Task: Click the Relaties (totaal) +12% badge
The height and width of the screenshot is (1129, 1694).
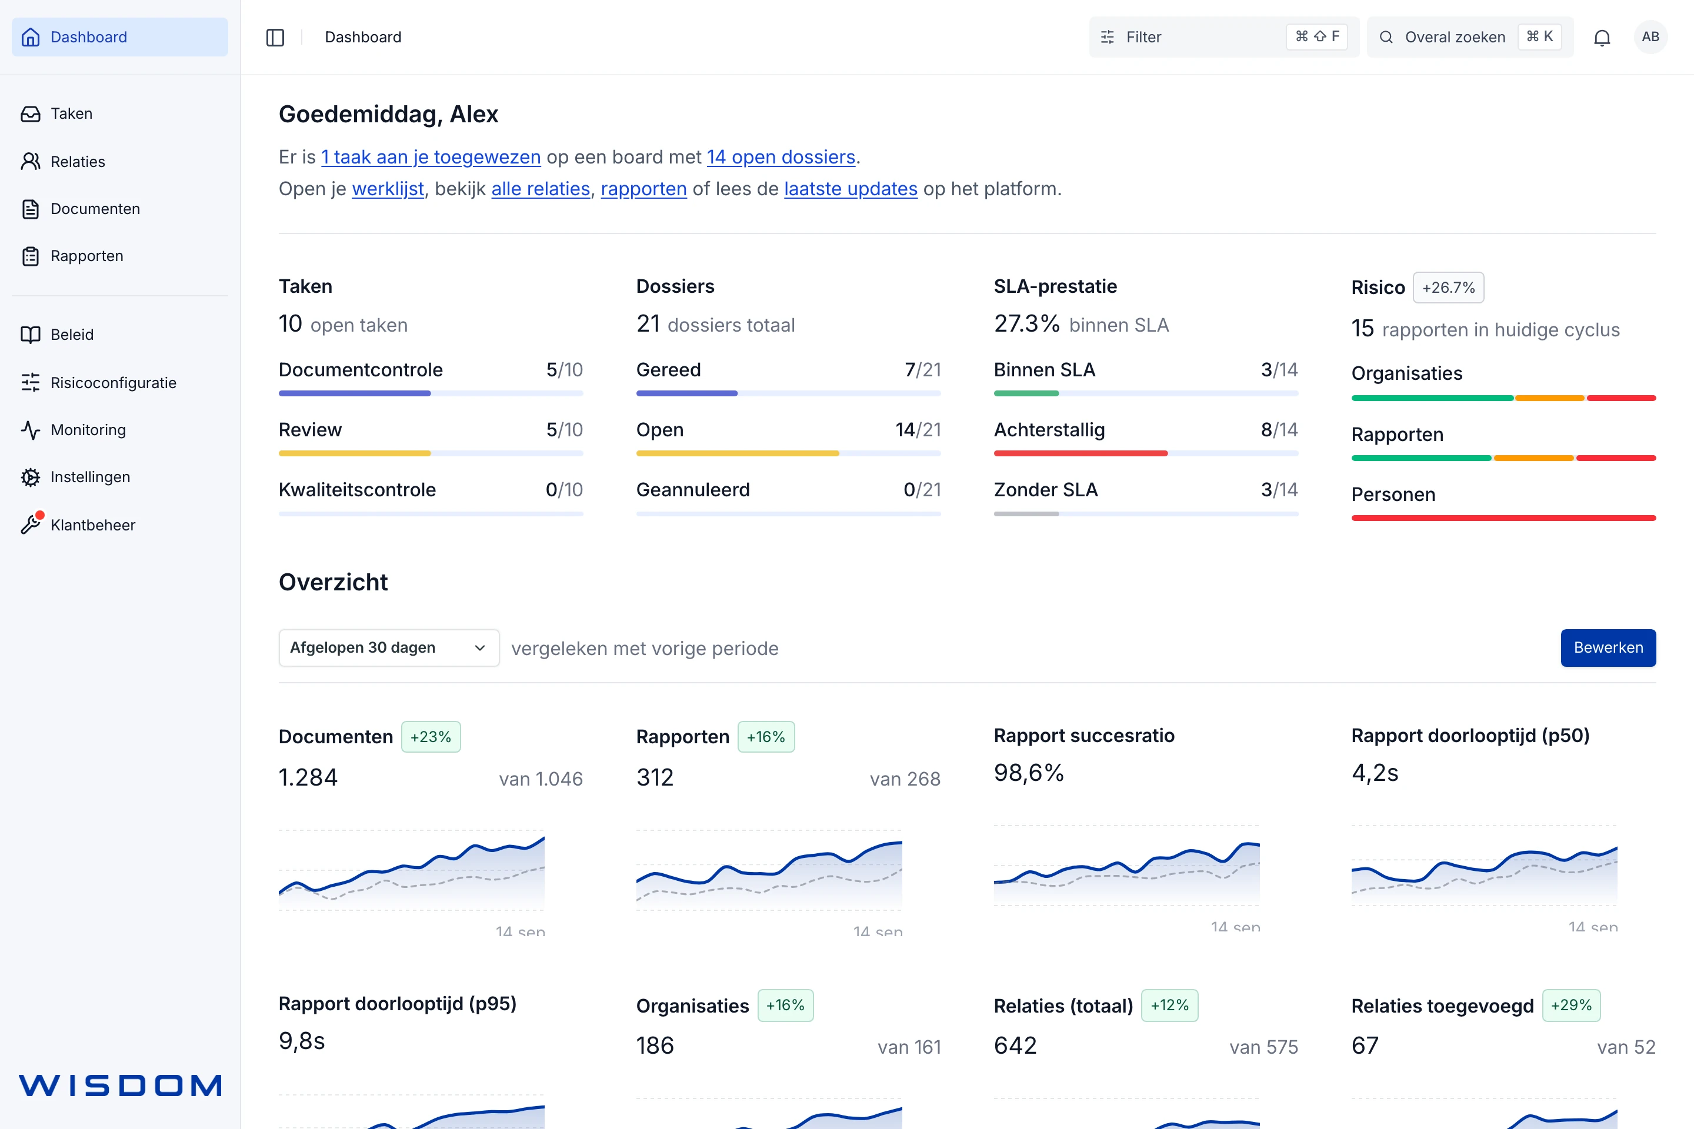Action: (x=1170, y=1005)
